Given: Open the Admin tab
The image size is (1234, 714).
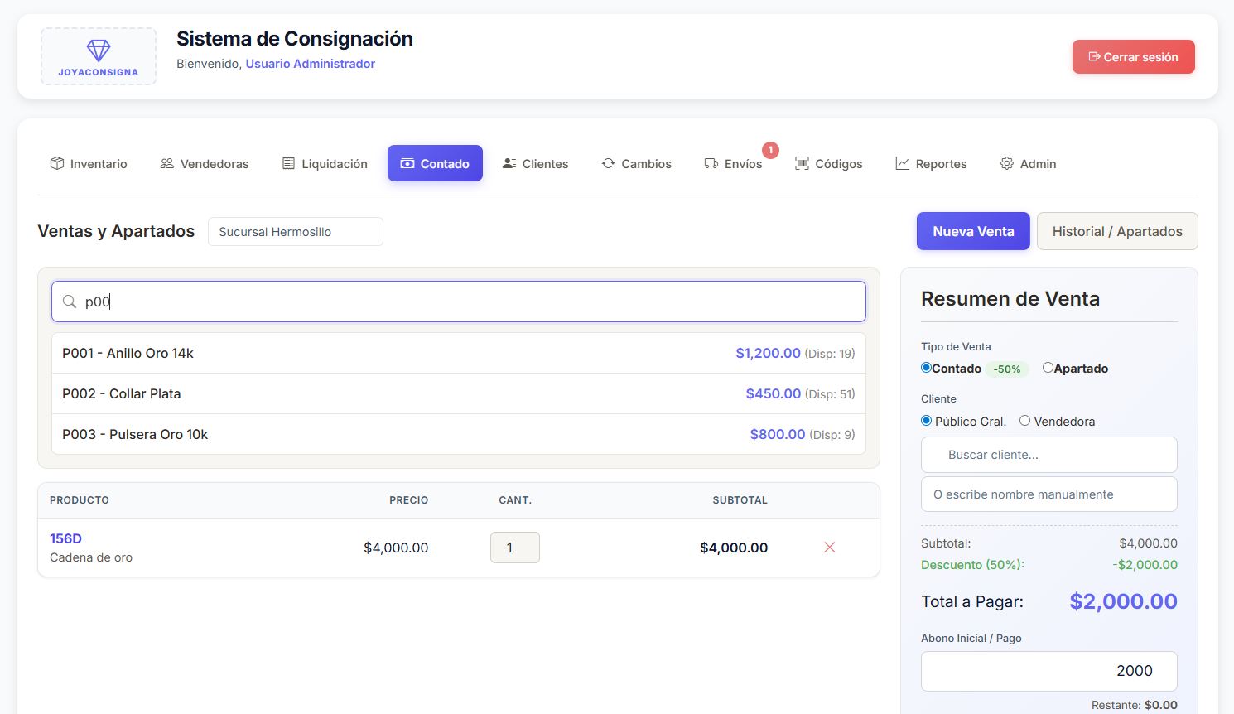Looking at the screenshot, I should tap(1028, 163).
